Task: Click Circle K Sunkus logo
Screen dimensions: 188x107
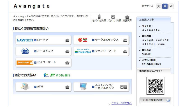Action: click(83, 40)
